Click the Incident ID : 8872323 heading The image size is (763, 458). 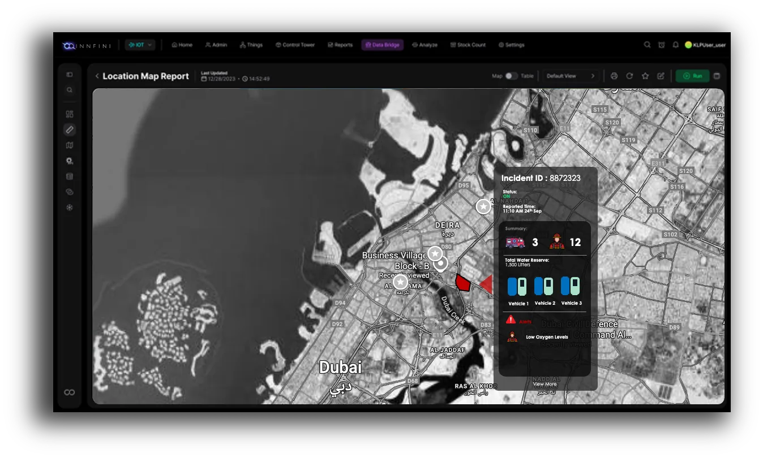pyautogui.click(x=541, y=178)
